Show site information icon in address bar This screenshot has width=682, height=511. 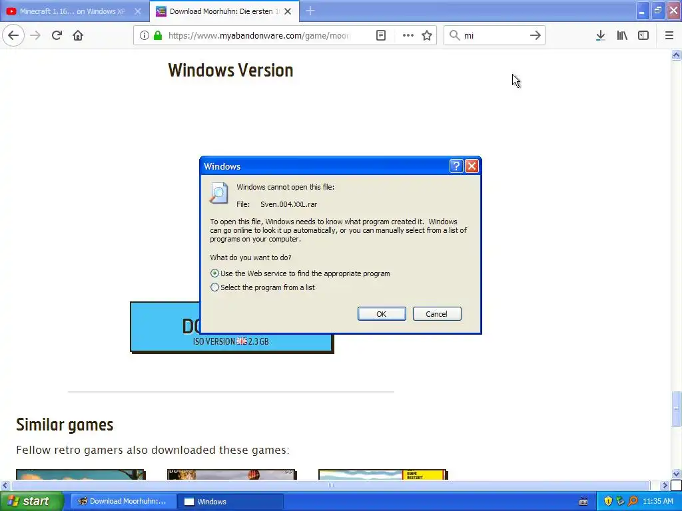[144, 35]
